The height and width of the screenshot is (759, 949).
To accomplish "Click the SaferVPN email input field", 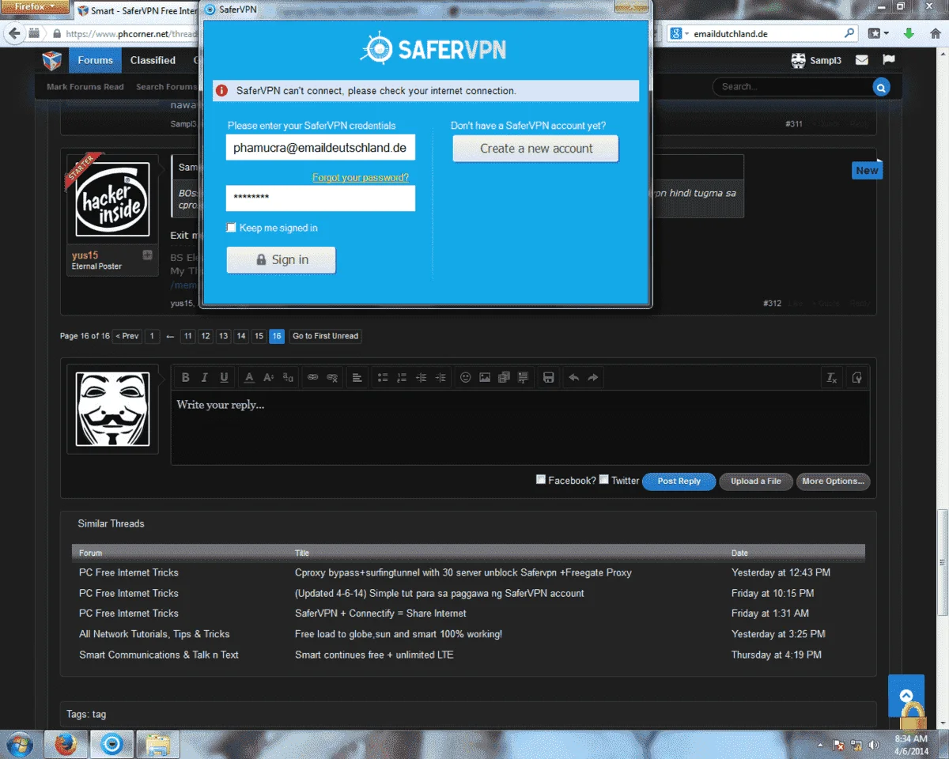I will tap(320, 148).
